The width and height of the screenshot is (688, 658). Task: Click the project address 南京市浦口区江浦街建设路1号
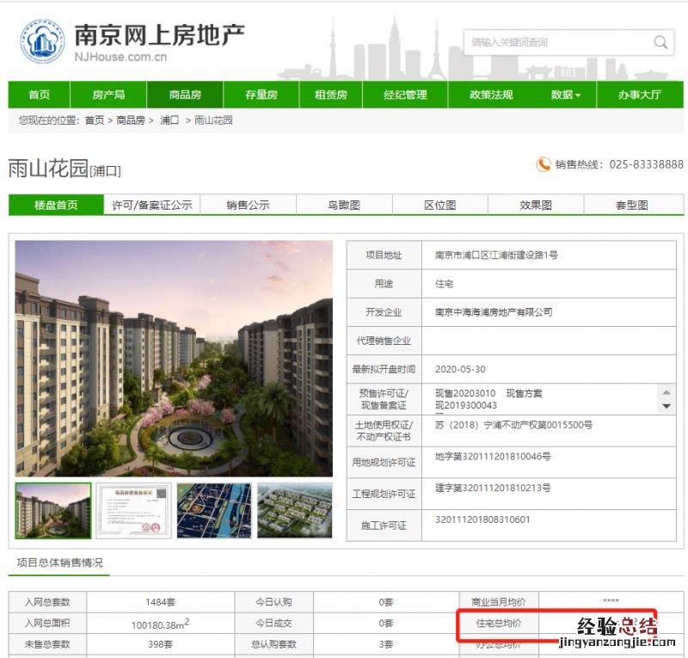496,255
